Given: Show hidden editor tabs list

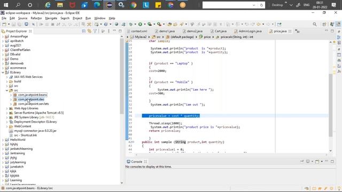Looking at the screenshot, I should [297, 31].
